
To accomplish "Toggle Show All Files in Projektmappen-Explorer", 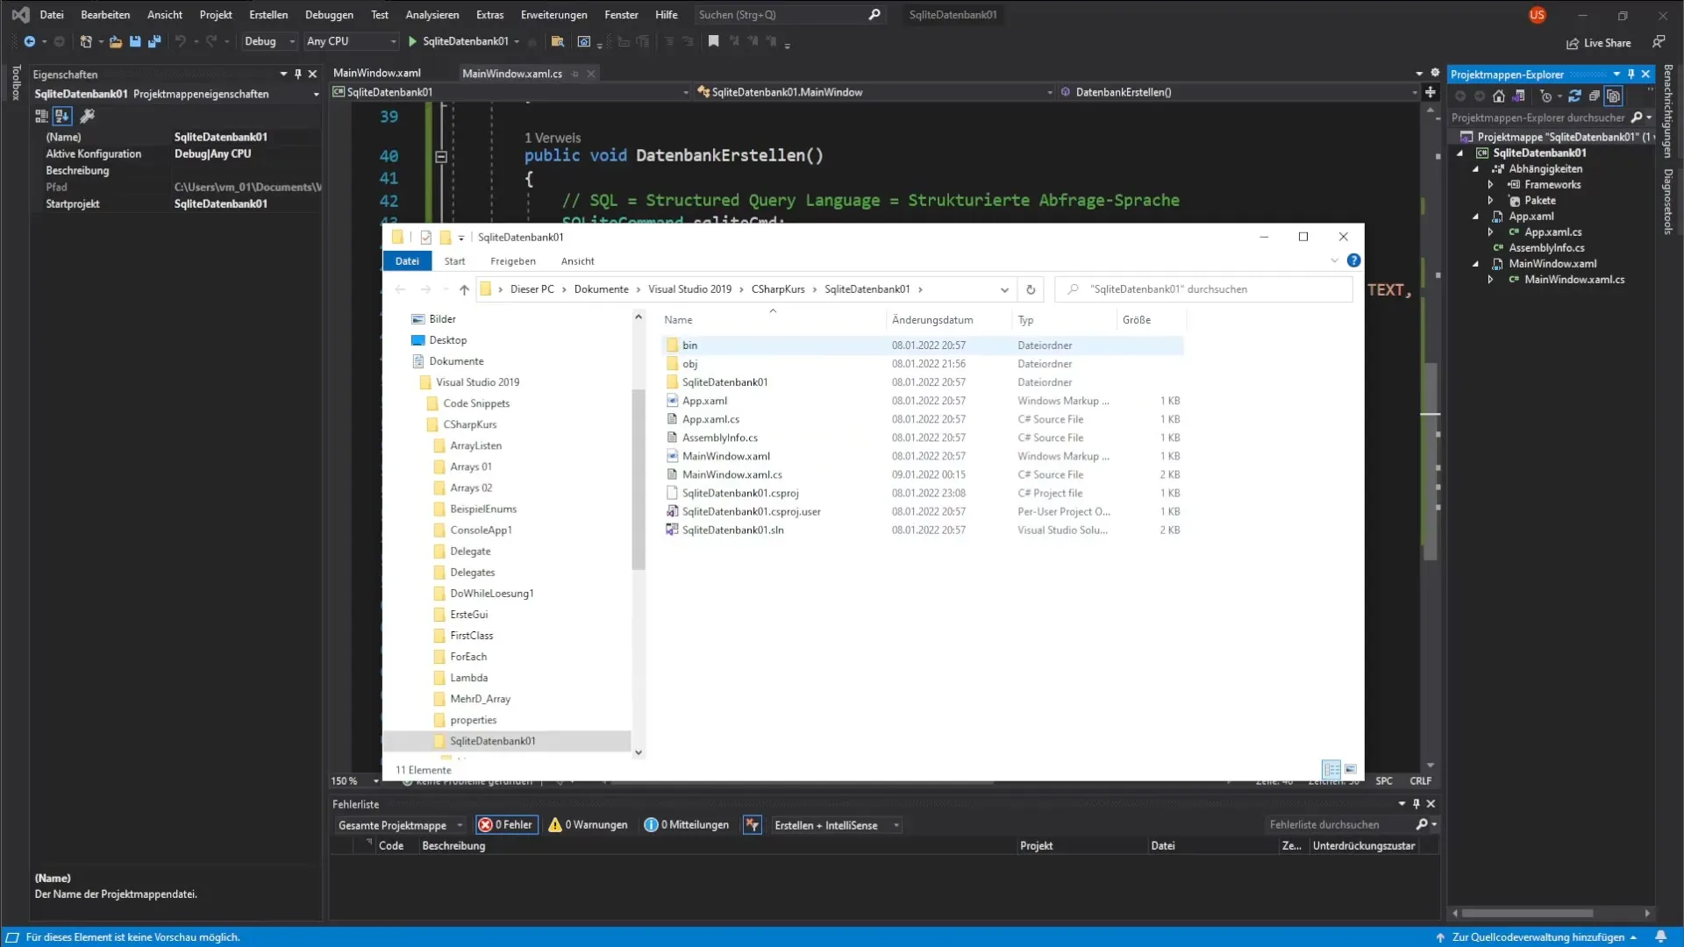I will point(1614,96).
